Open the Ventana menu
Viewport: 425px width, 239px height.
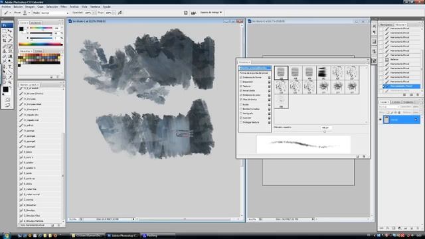[95, 7]
